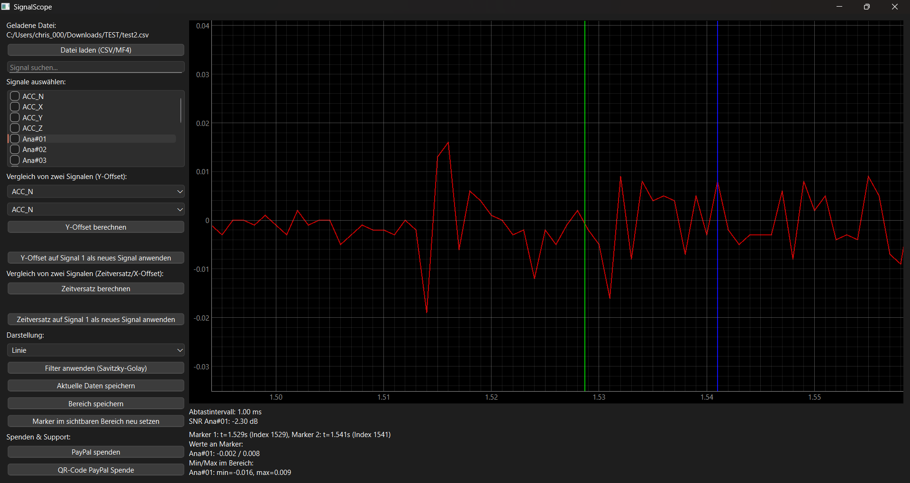Check the Ana#02 signal checkbox
The width and height of the screenshot is (910, 483).
[x=15, y=149]
